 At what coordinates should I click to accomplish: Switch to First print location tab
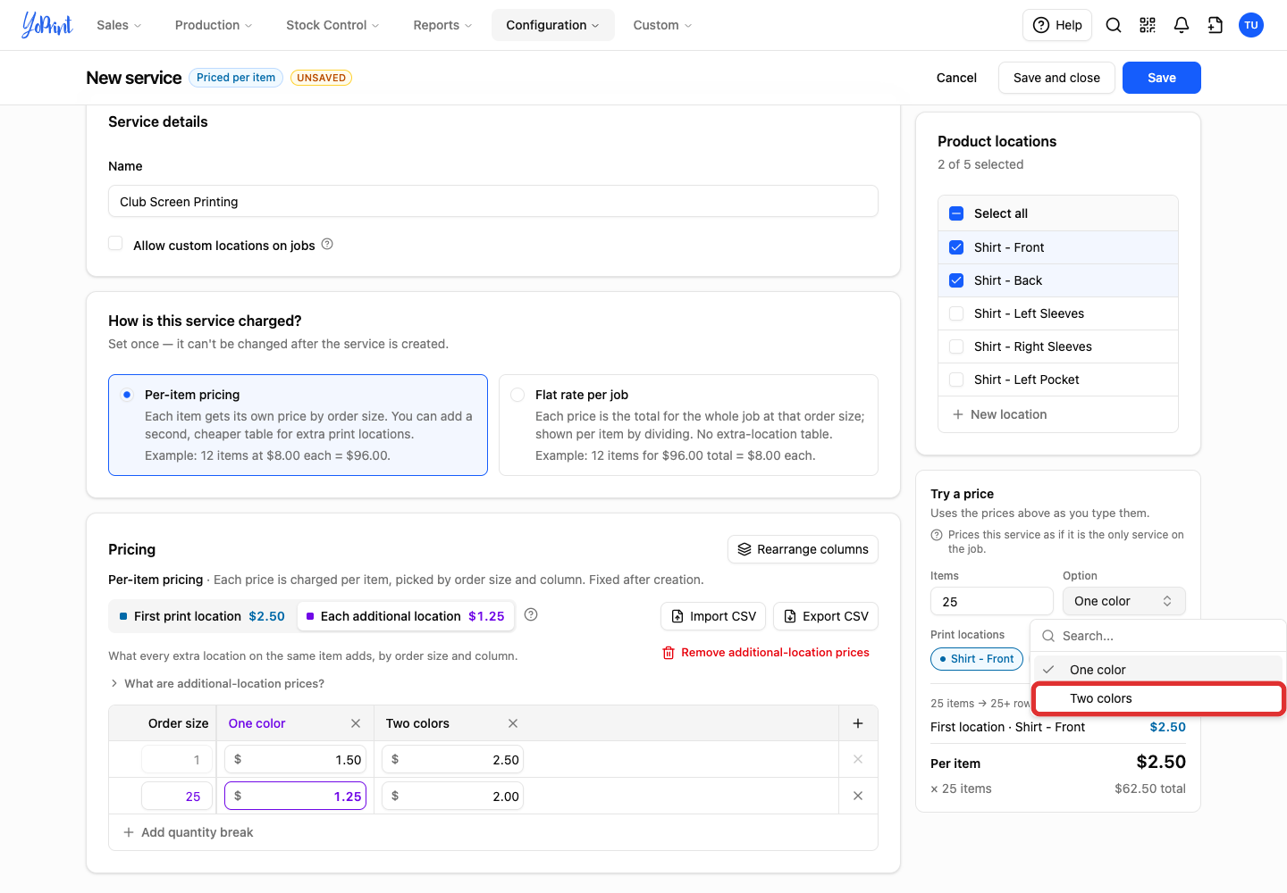[202, 616]
